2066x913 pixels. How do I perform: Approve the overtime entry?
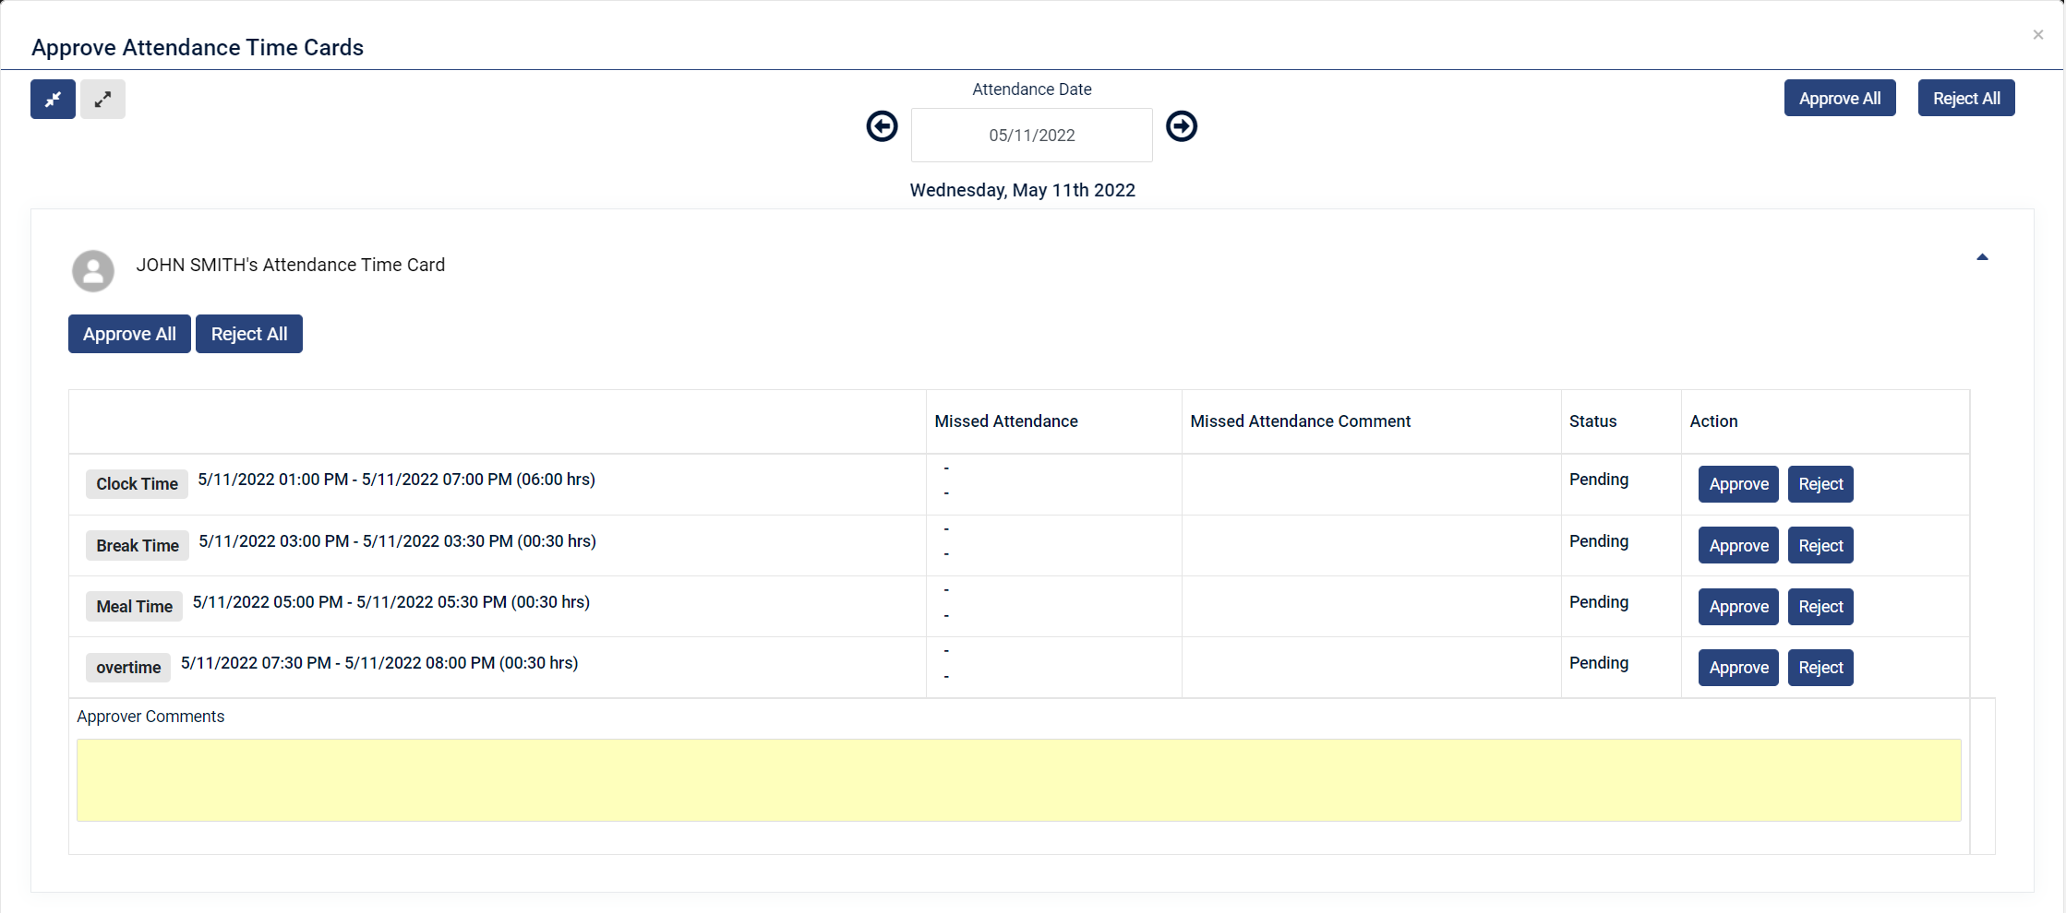point(1738,668)
